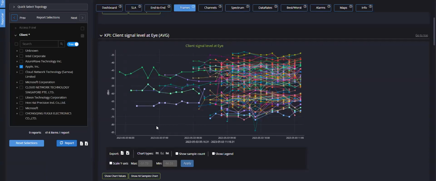Go to previous report selection arrow

coord(14,18)
